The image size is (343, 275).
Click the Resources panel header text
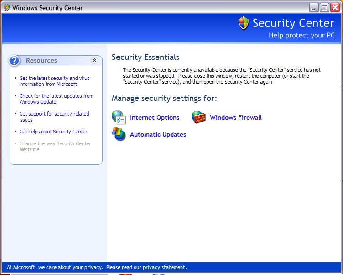(42, 60)
